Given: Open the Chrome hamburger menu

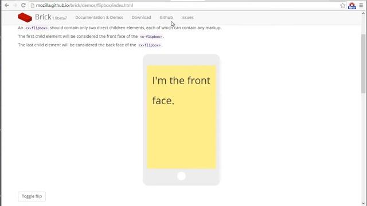Looking at the screenshot, I should (x=361, y=5).
